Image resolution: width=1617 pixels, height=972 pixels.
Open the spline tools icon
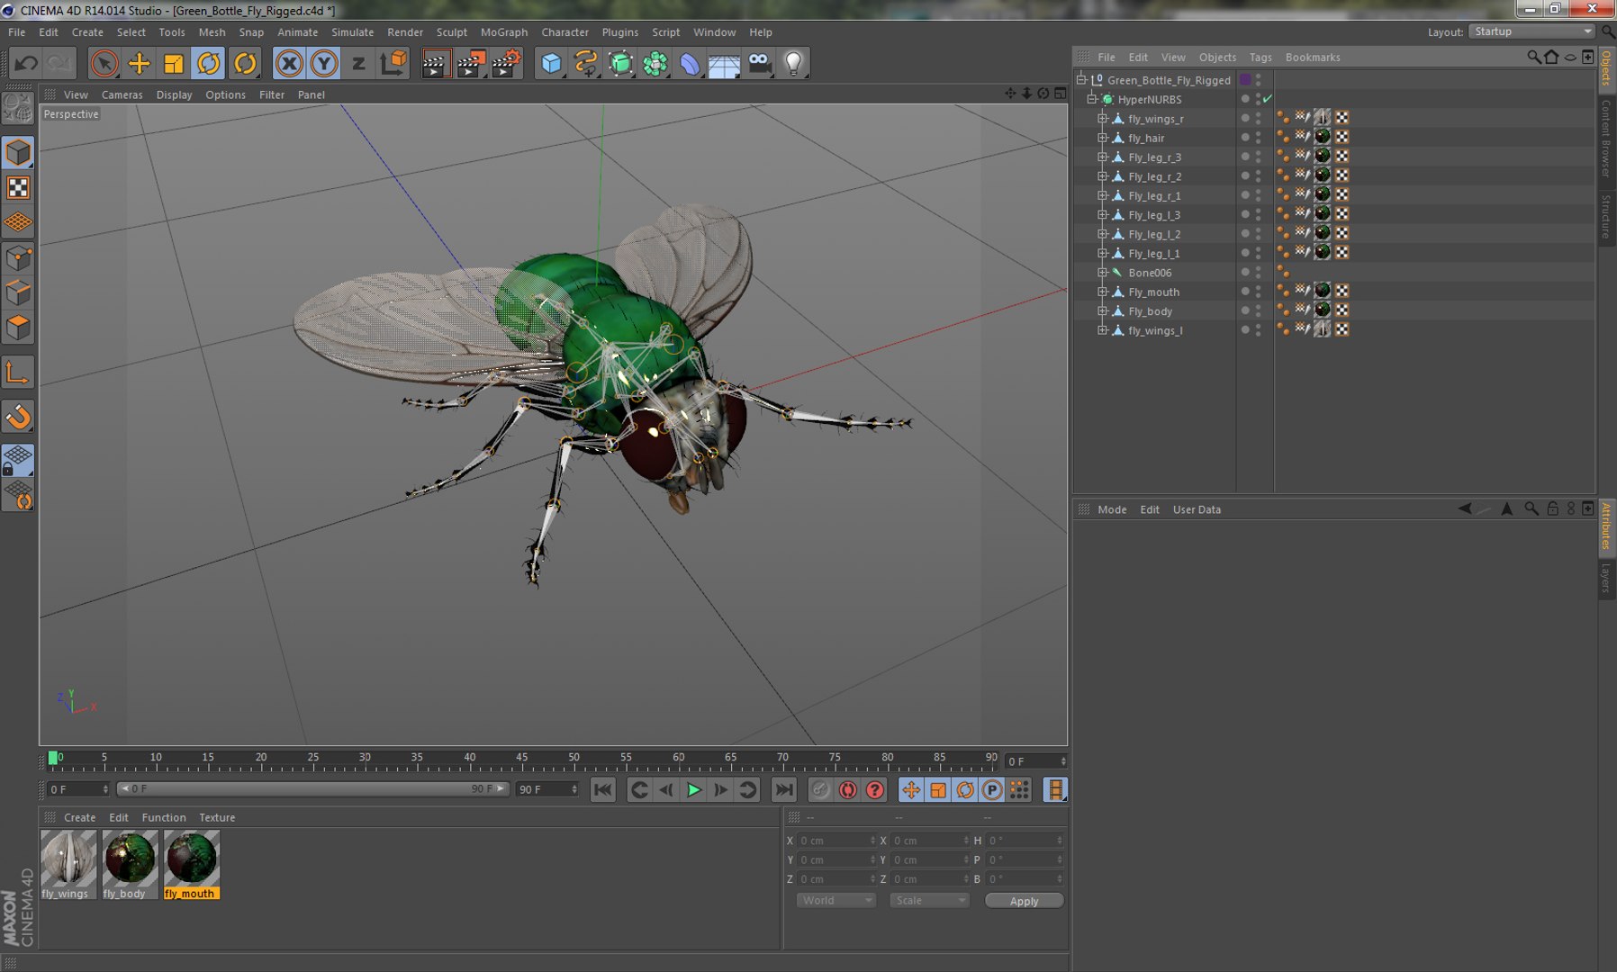pyautogui.click(x=586, y=63)
